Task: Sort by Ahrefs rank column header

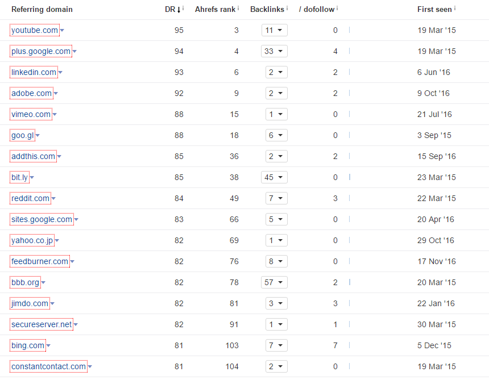Action: point(215,9)
